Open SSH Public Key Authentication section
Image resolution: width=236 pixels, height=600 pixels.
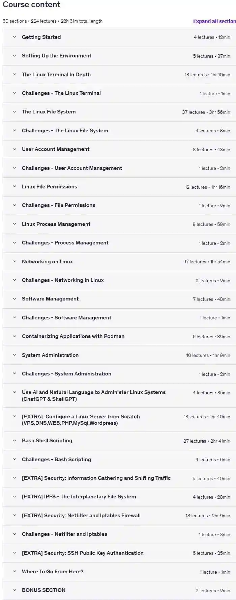[x=83, y=553]
